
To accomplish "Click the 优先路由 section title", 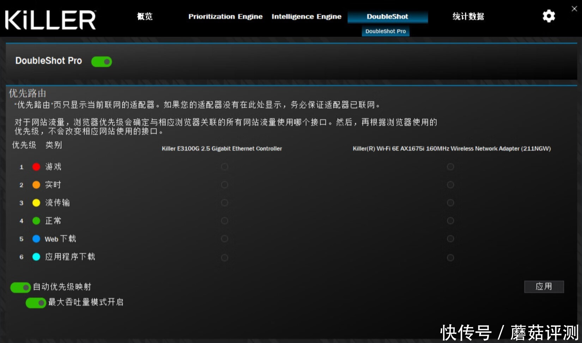I will tap(28, 93).
